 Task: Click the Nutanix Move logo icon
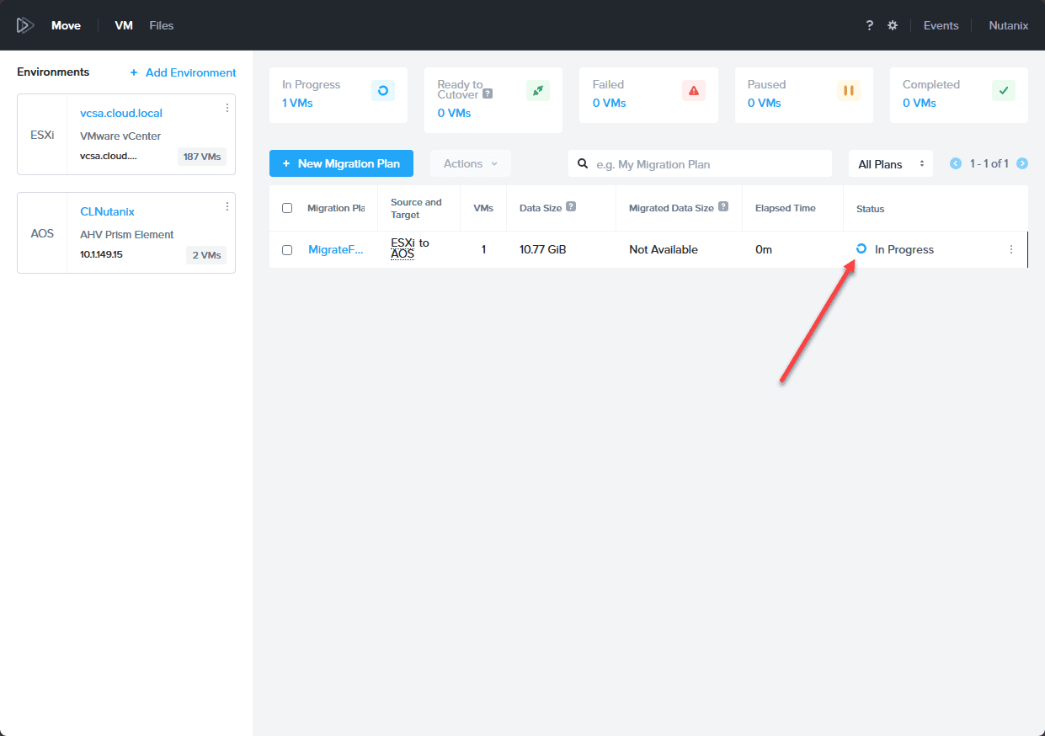coord(25,25)
